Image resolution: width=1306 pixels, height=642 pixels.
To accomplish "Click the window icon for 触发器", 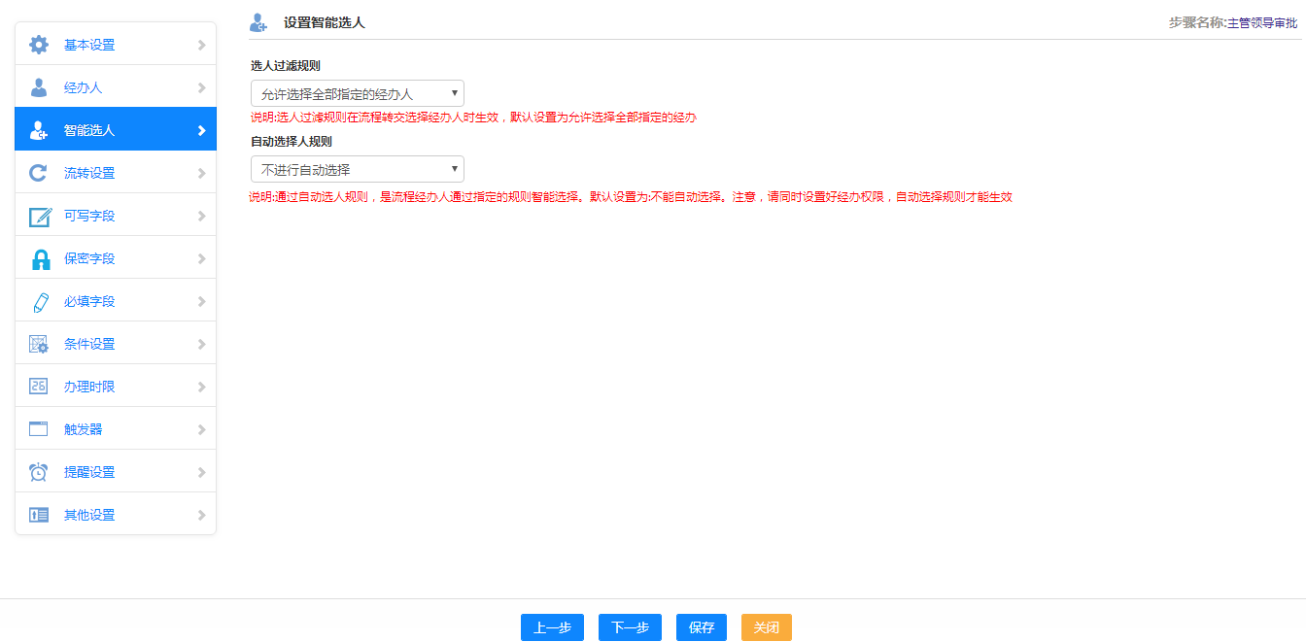I will pos(39,429).
